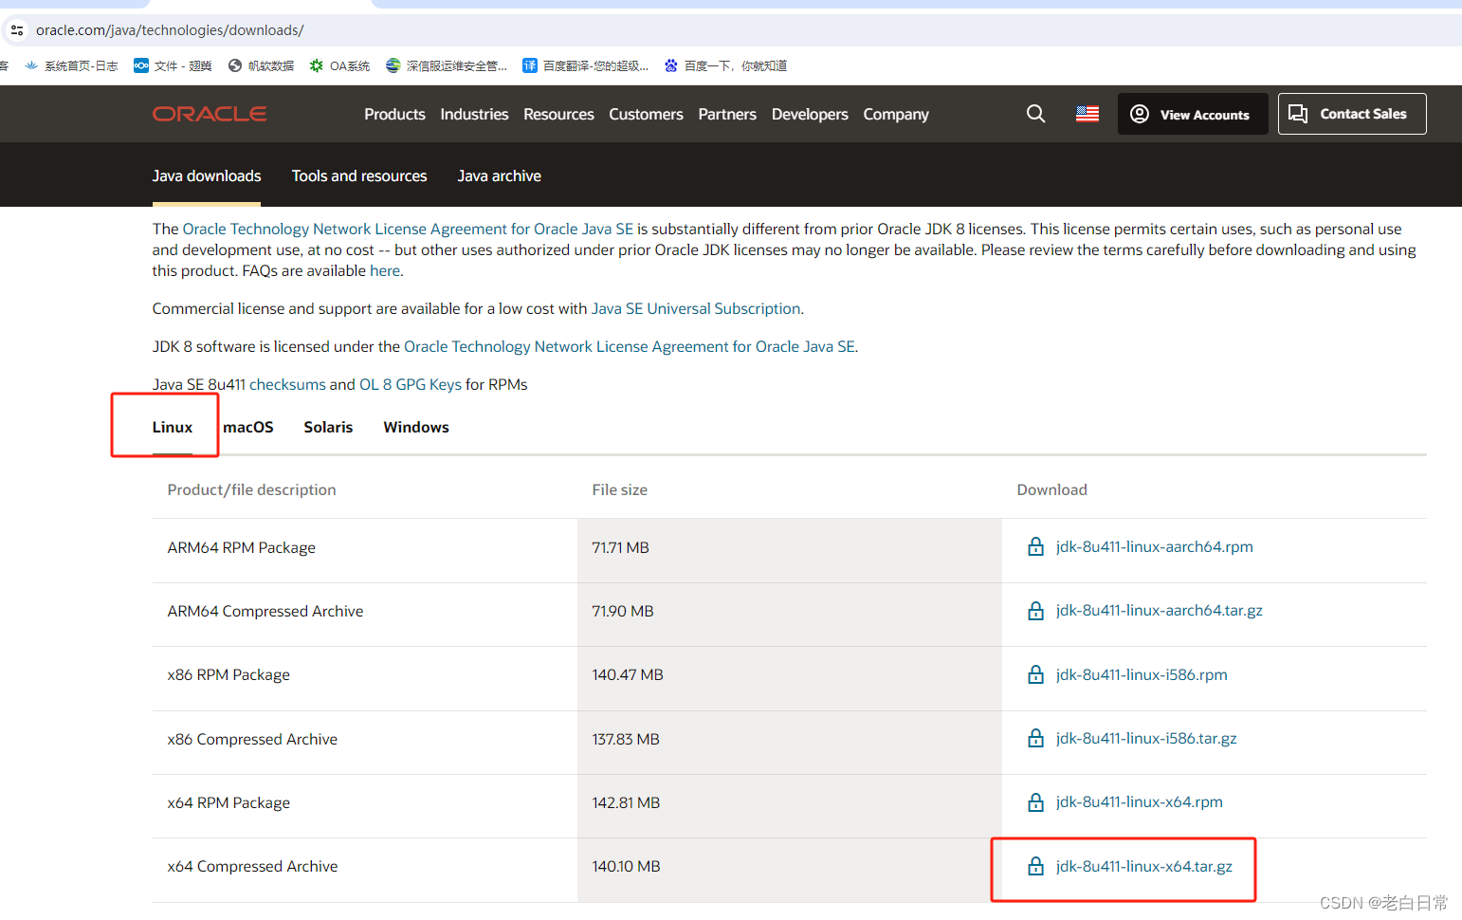
Task: Click lock icon beside jdk-8u411-linux-x64.tar.gz
Action: pos(1036,866)
